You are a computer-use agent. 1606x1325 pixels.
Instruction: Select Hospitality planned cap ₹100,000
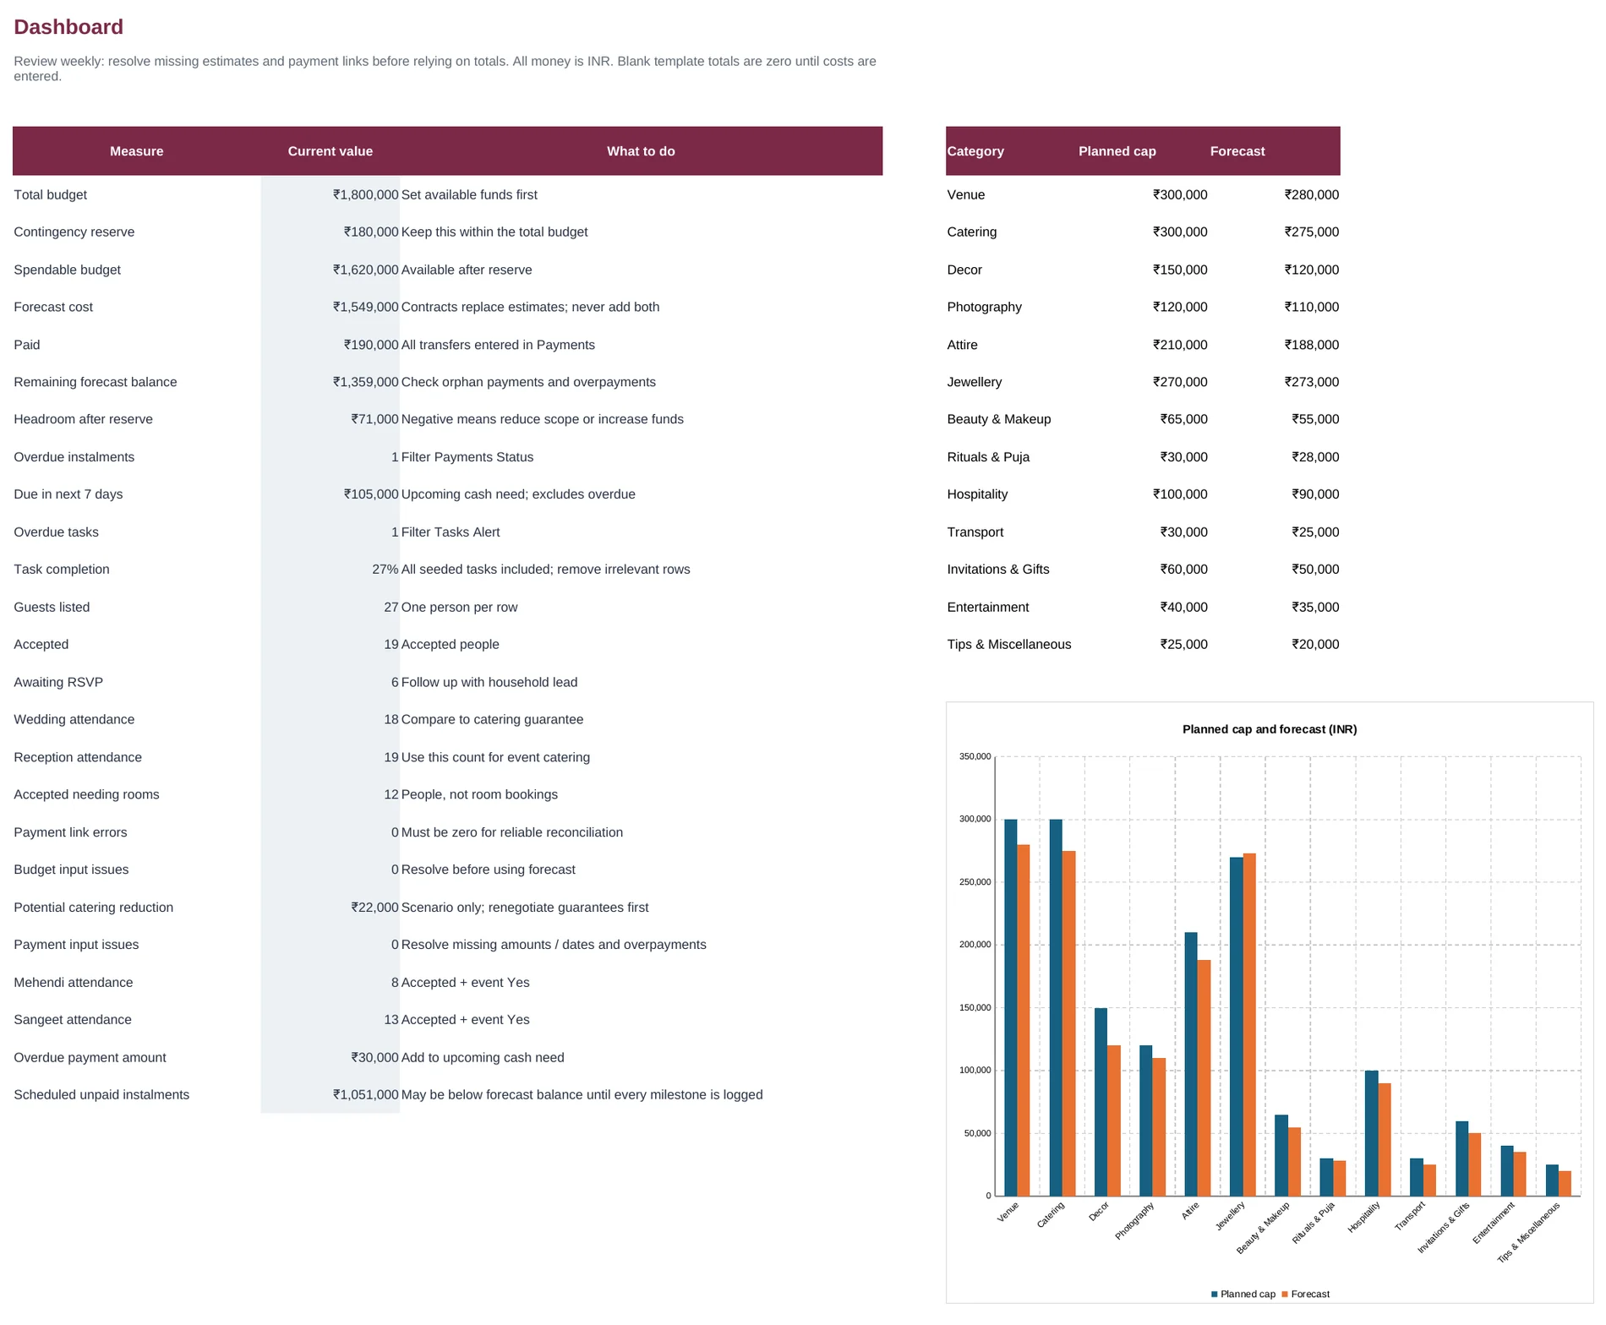[x=1180, y=494]
